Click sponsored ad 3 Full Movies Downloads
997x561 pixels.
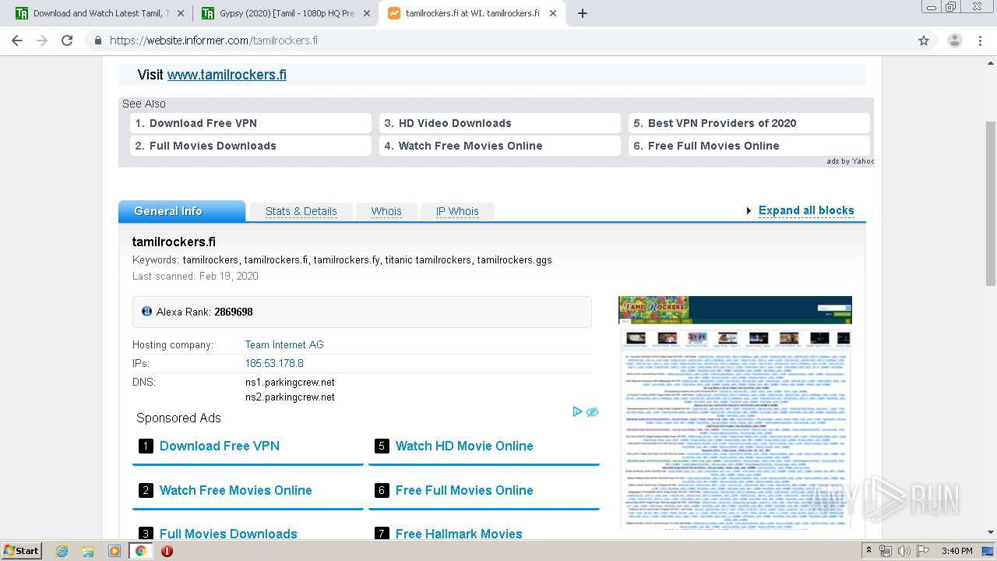point(228,534)
